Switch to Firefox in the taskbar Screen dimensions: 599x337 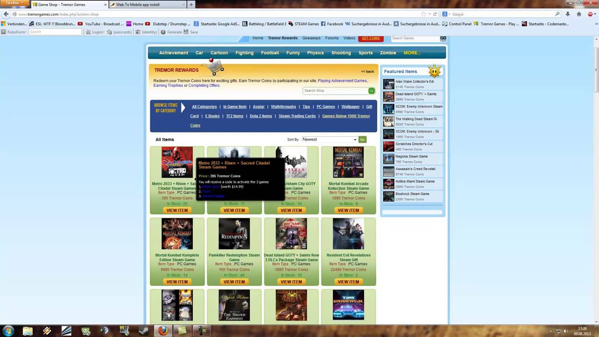(163, 331)
